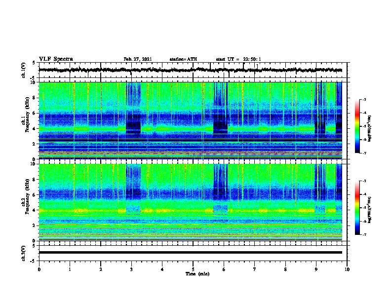Click the time axis tick label "8"
Screen dimensions: 391x302
(285, 269)
